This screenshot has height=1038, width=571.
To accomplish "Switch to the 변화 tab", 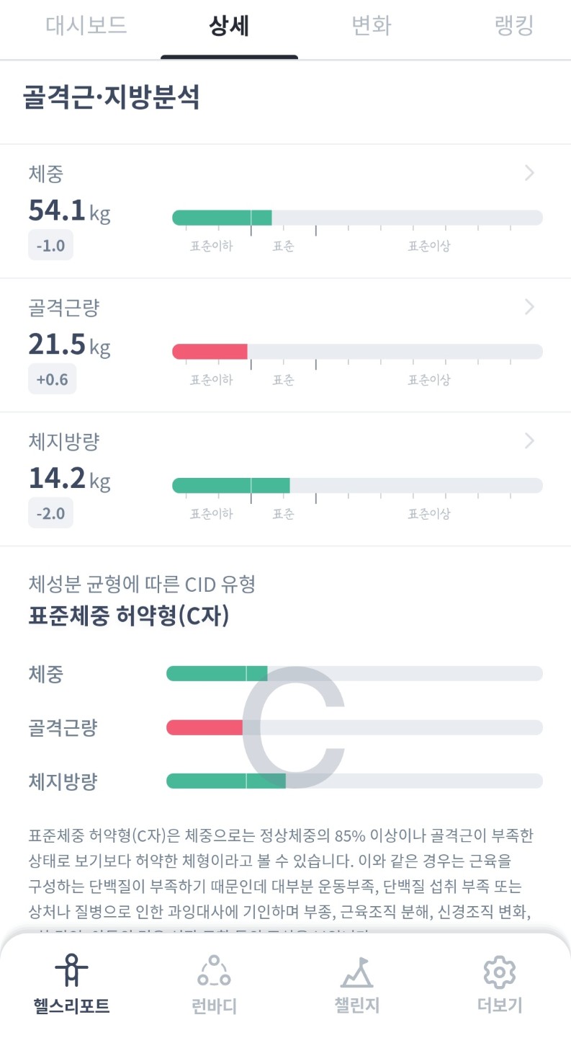I will click(x=371, y=26).
